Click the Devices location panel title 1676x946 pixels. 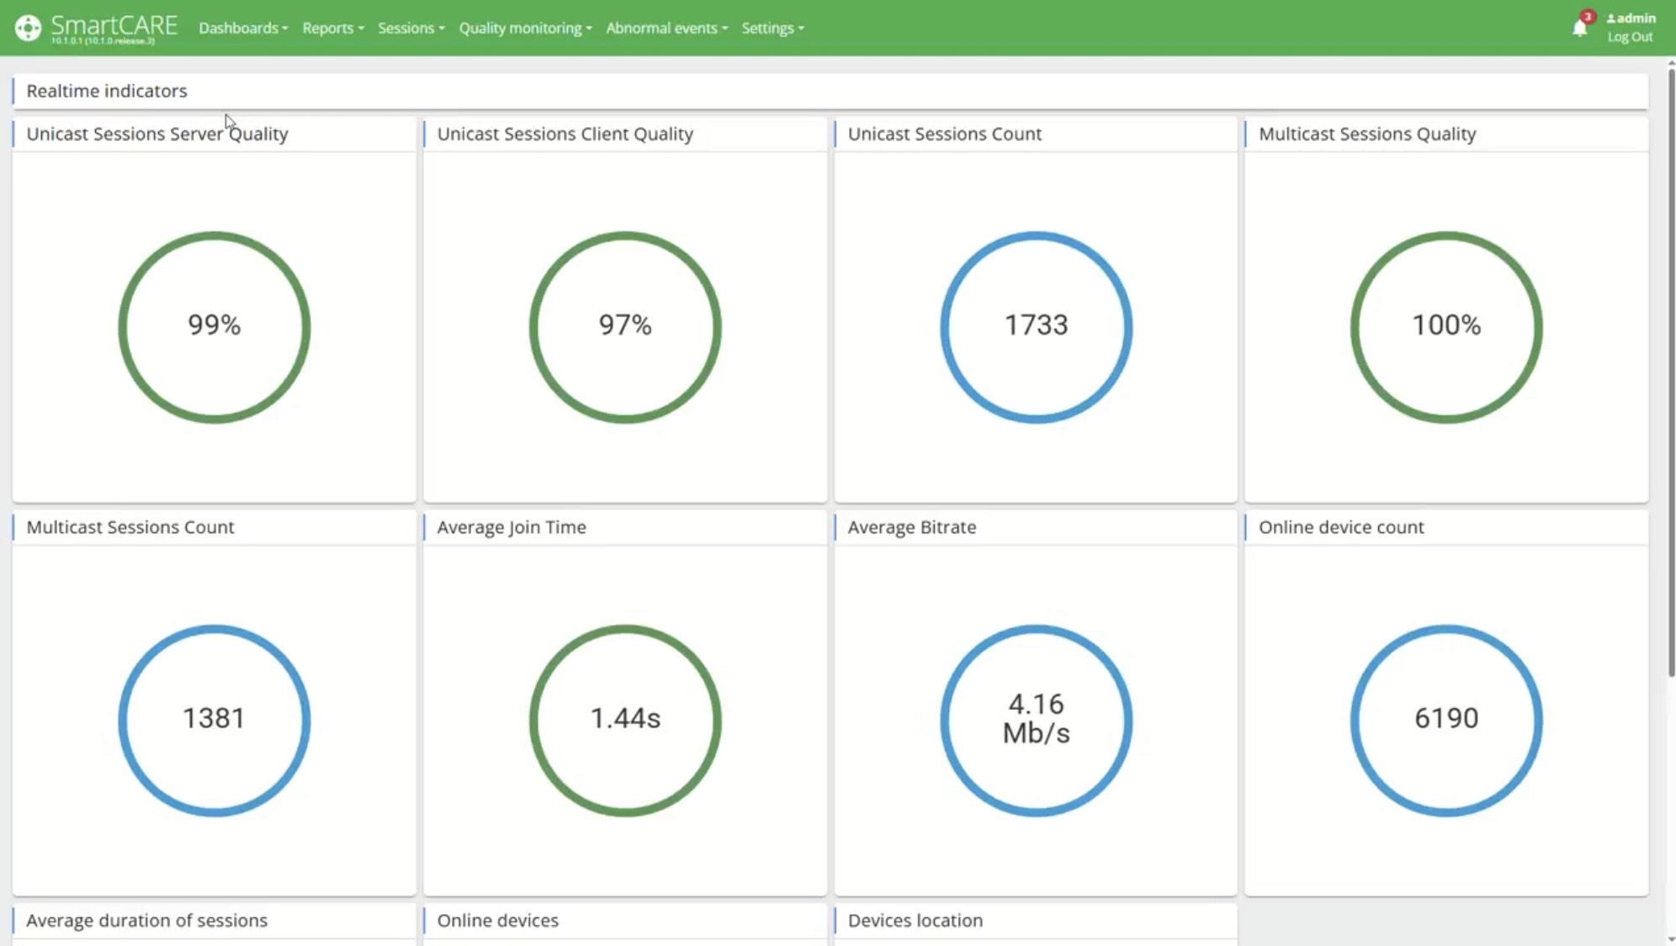(915, 920)
